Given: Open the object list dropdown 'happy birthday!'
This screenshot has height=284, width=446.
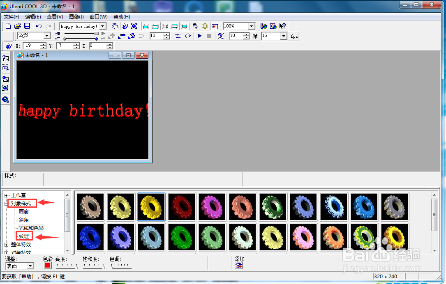Looking at the screenshot, I should tap(103, 26).
